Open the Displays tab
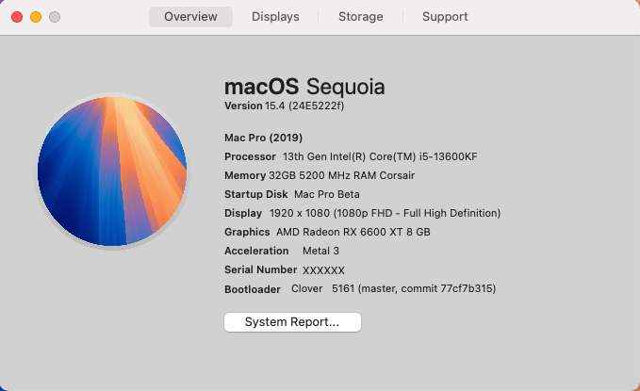640x391 pixels. pyautogui.click(x=275, y=17)
